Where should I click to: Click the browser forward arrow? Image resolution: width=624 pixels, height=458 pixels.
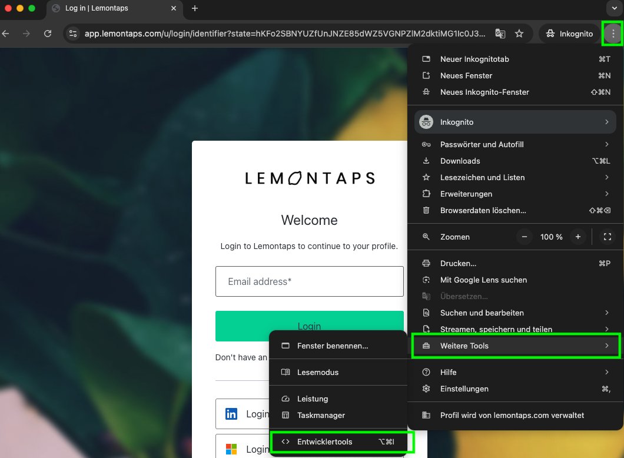[26, 34]
